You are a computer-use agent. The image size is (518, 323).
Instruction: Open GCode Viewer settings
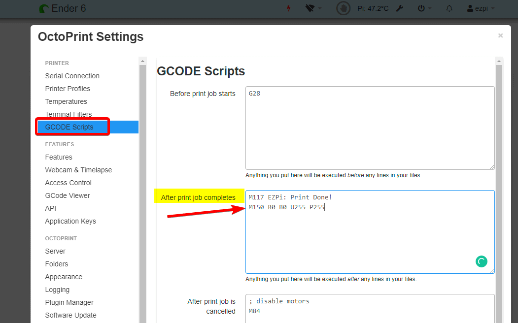[68, 195]
